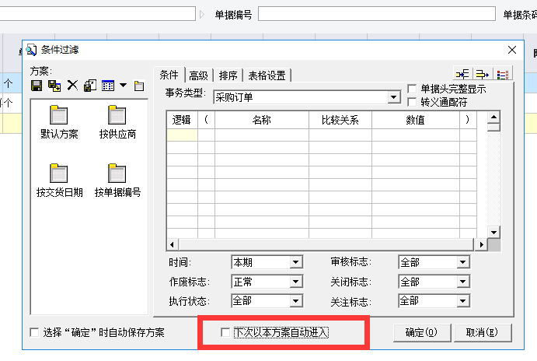Toggle 转义通配符 checkbox

coord(413,102)
